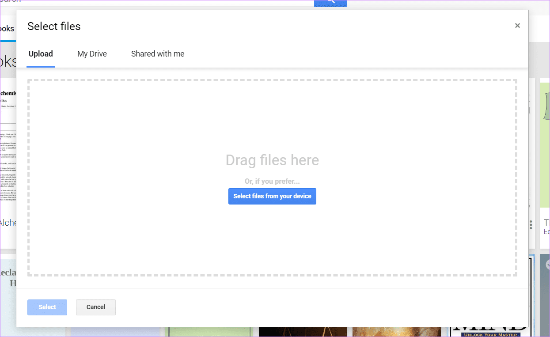The width and height of the screenshot is (550, 337).
Task: Click the 'Or, if you prefer...' text
Action: click(272, 182)
